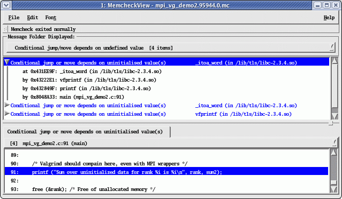342x199 pixels.
Task: Click Memcheck exited normally status text
Action: 43,29
